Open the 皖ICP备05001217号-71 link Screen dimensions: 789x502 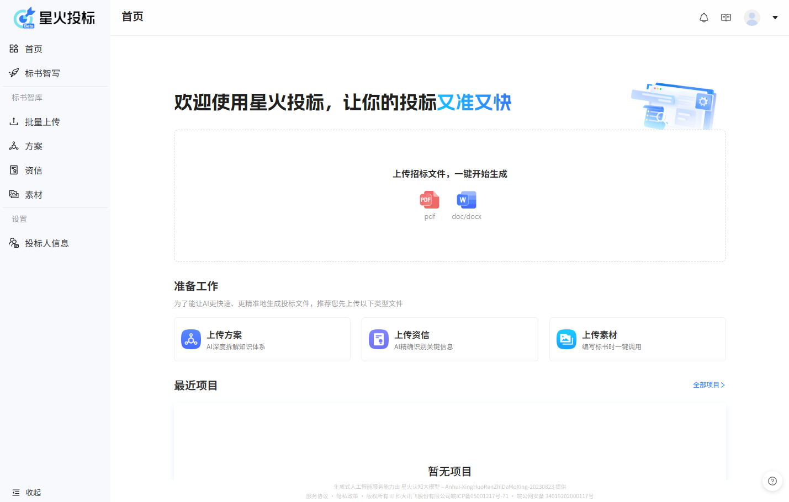(x=479, y=496)
